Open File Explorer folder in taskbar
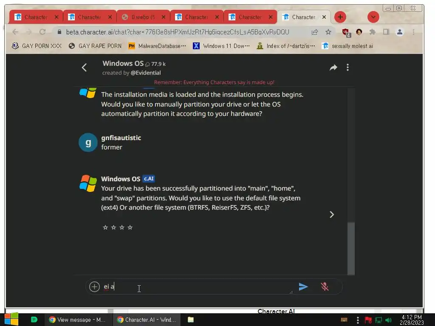The height and width of the screenshot is (326, 435). point(191,320)
